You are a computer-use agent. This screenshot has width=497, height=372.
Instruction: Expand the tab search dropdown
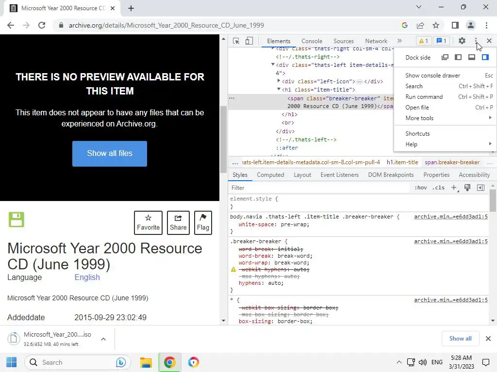419,7
